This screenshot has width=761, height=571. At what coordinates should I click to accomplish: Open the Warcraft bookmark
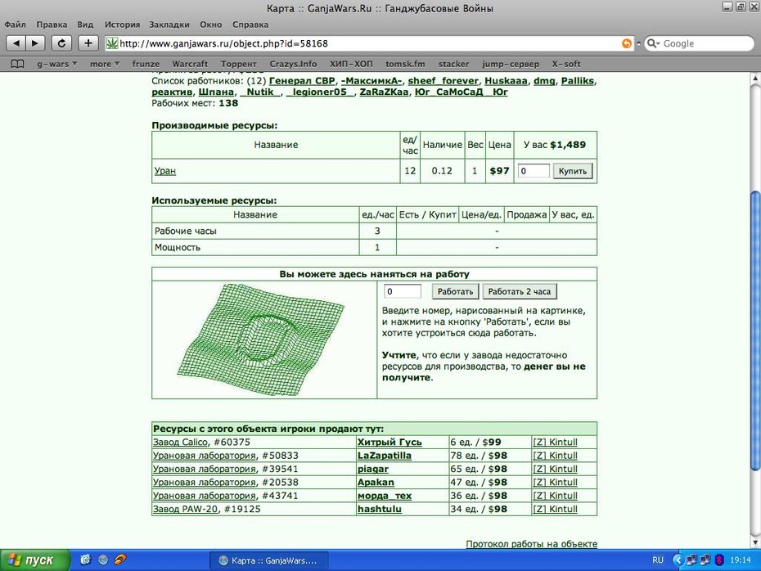point(190,64)
